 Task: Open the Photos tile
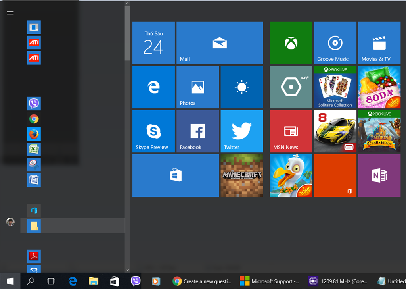coord(197,87)
